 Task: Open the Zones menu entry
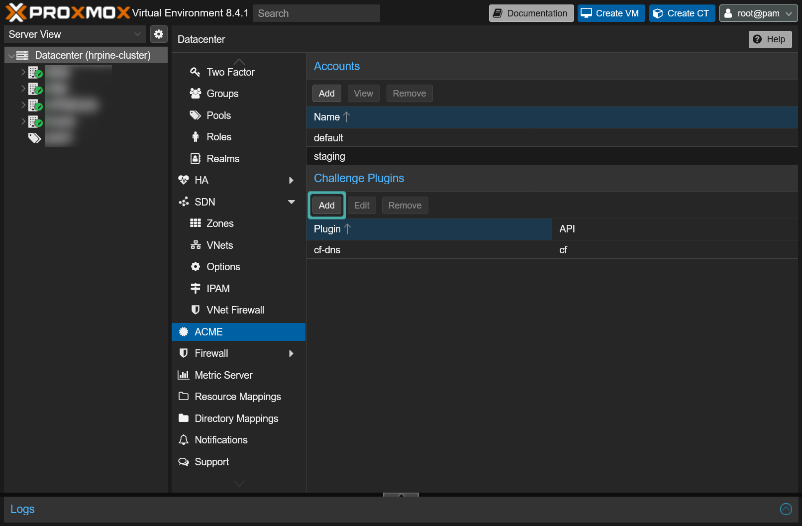point(239,223)
